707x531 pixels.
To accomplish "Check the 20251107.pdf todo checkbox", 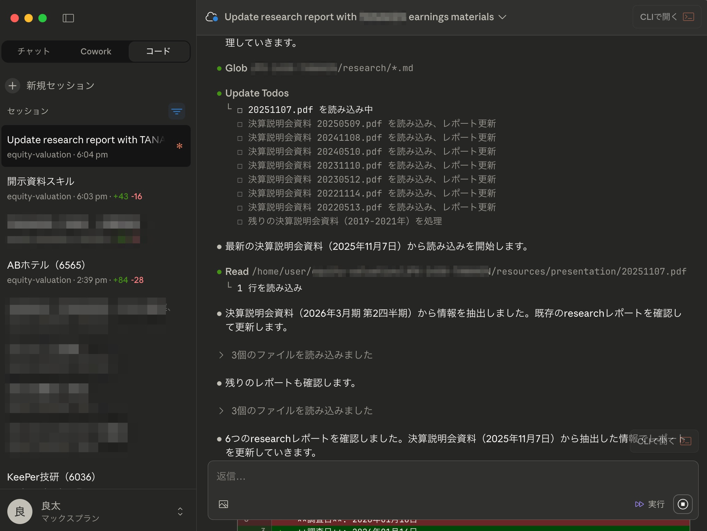I will (240, 110).
